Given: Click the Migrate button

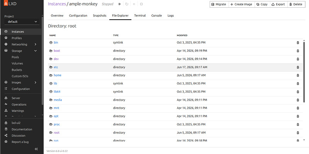Looking at the screenshot, I should pyautogui.click(x=219, y=4).
